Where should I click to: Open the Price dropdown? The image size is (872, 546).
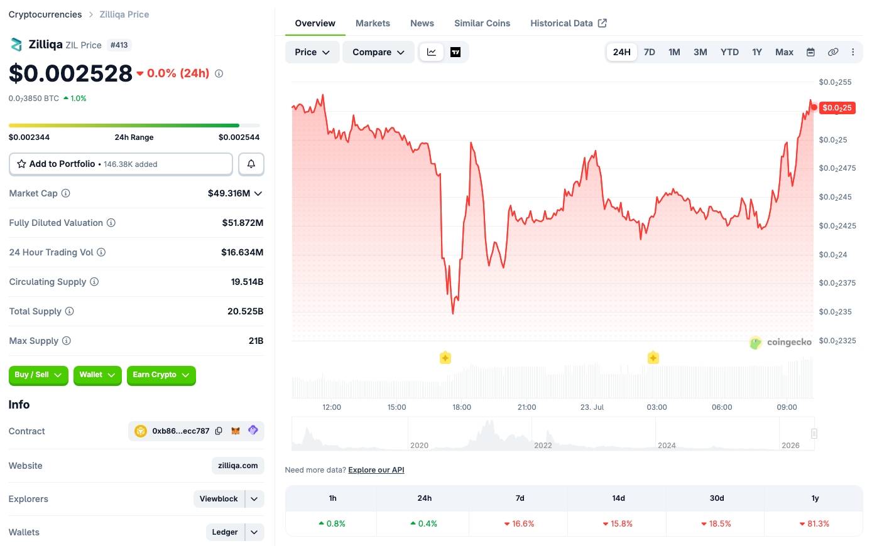point(312,52)
